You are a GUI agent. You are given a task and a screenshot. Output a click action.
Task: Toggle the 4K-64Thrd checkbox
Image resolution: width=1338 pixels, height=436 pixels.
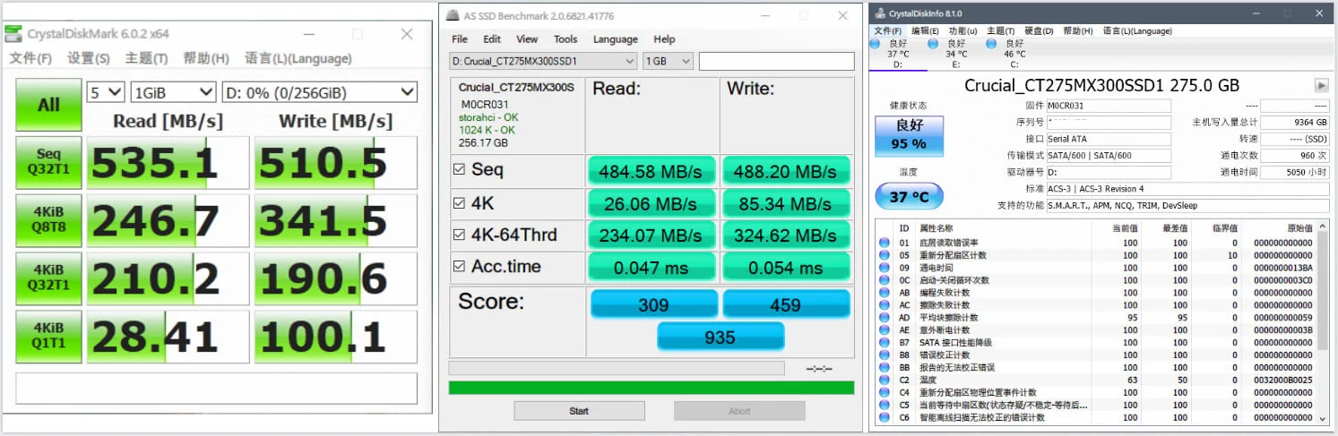[460, 235]
